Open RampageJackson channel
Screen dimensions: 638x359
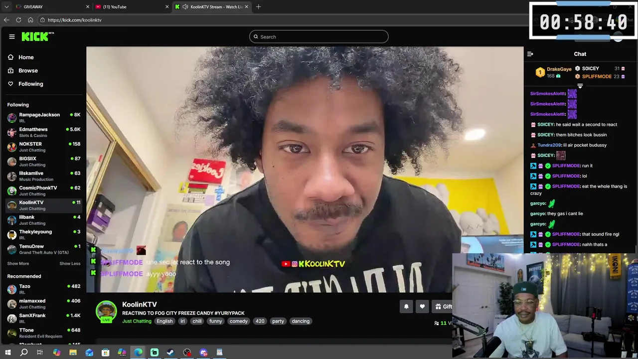[44, 117]
